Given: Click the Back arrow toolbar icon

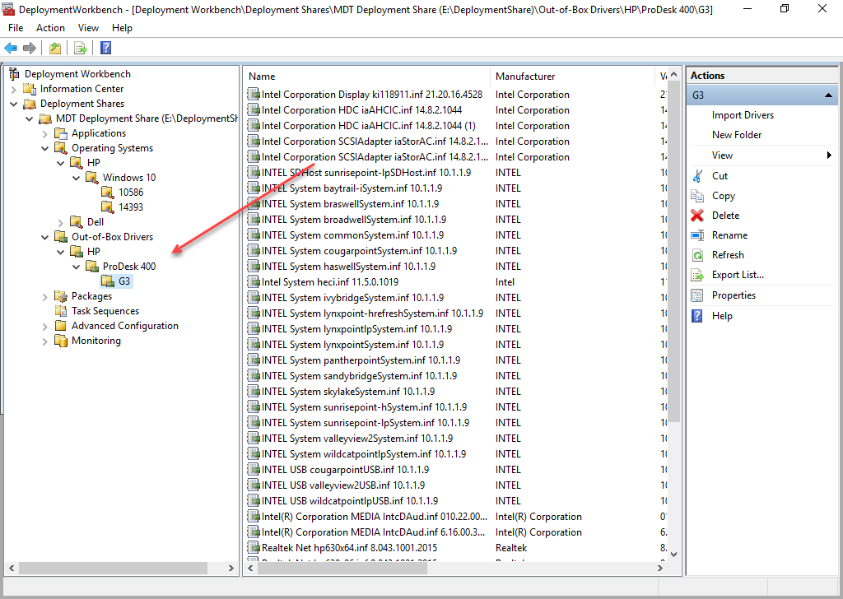Looking at the screenshot, I should (11, 48).
